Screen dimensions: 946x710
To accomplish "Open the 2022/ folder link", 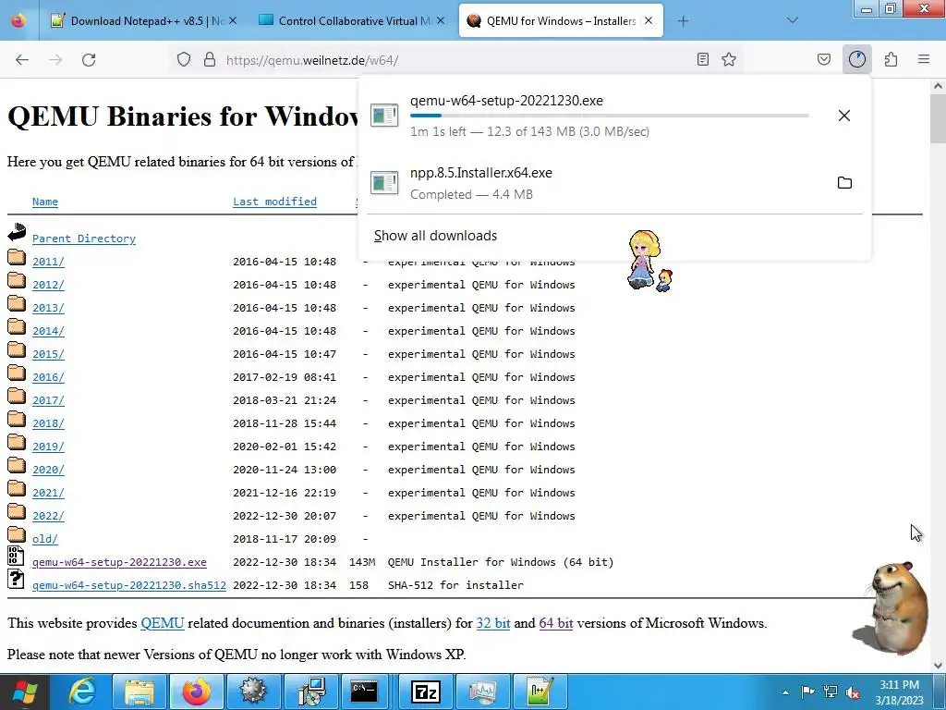I will coord(48,516).
